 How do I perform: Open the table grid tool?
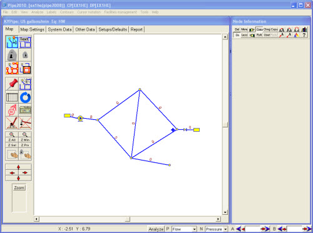tap(12, 97)
